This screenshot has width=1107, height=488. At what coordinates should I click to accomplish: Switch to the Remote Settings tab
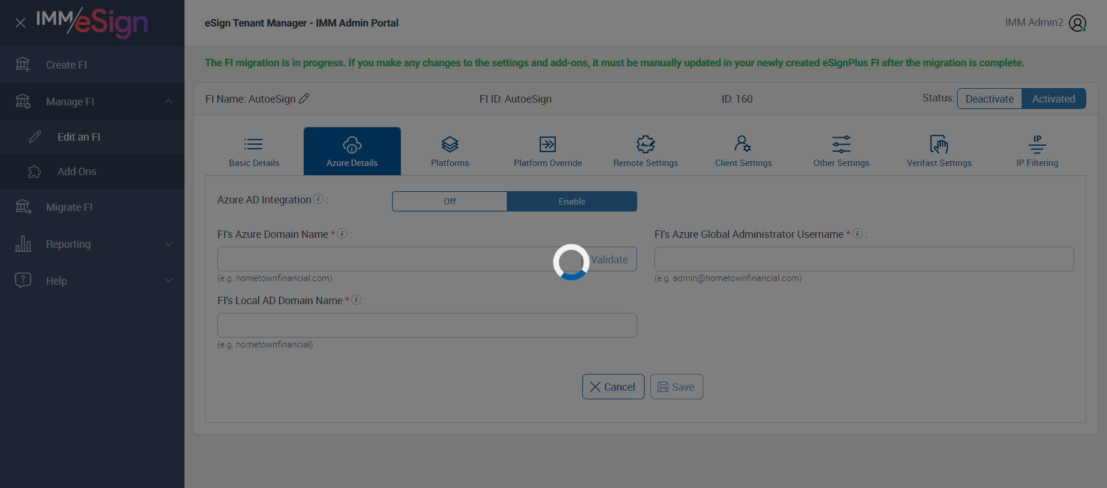click(646, 151)
